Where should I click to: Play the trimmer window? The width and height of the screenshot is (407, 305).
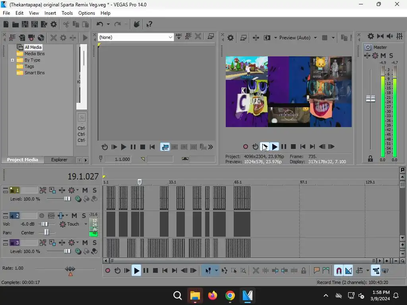[x=124, y=147]
